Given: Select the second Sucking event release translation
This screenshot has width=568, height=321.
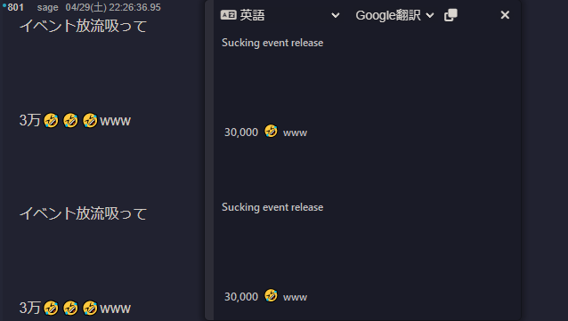Looking at the screenshot, I should 272,207.
